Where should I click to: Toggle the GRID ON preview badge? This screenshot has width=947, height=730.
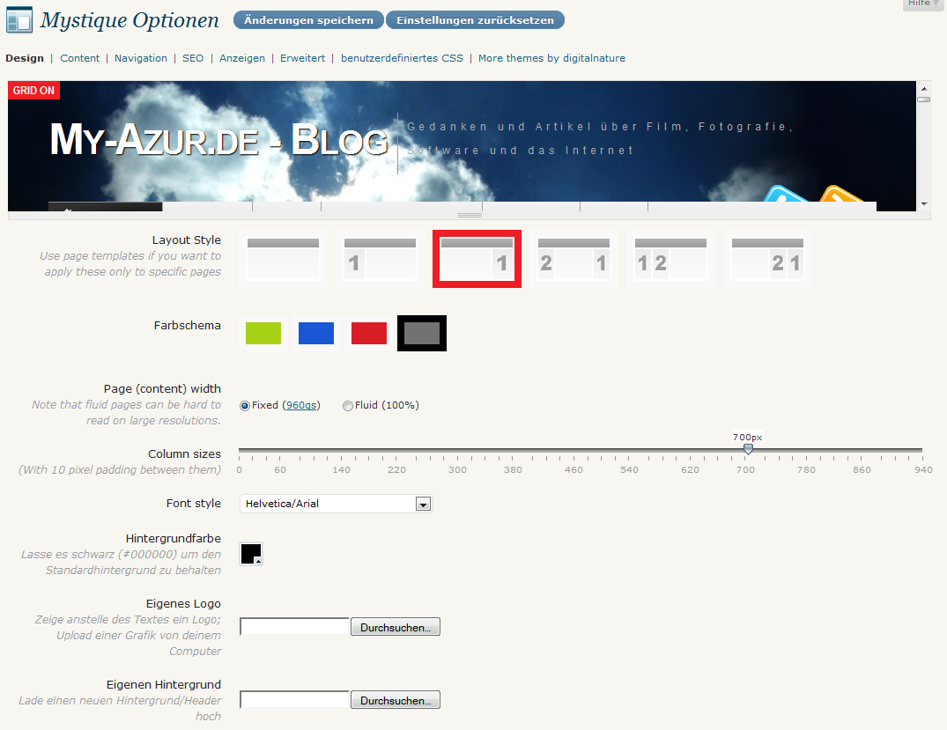pyautogui.click(x=33, y=91)
